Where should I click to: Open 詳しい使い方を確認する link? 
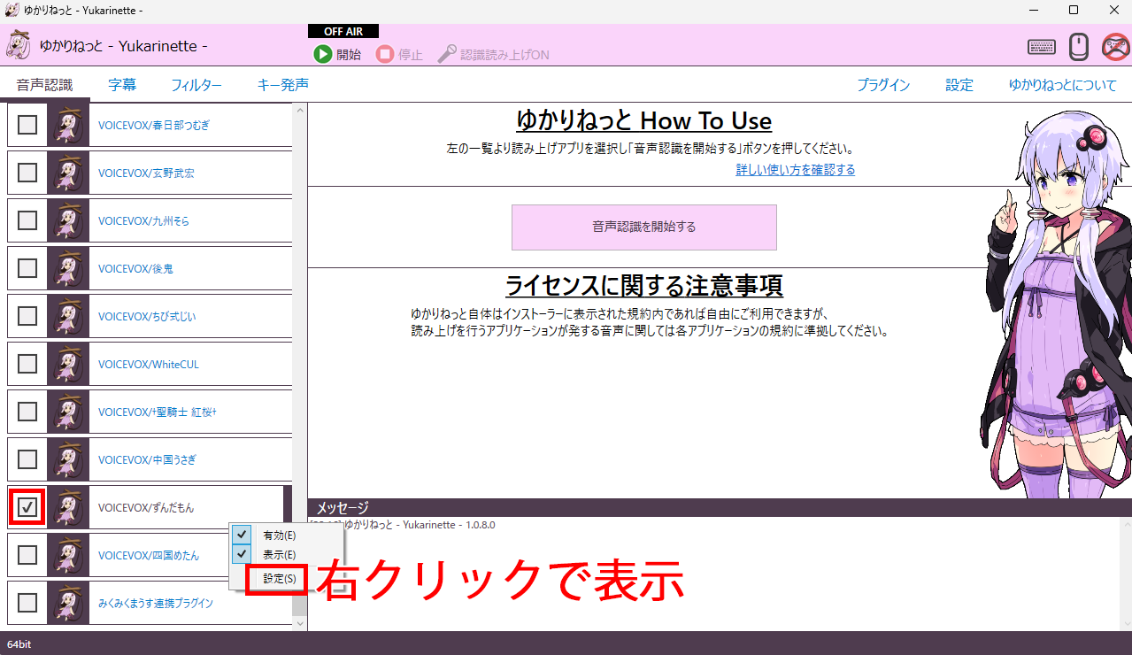(796, 170)
